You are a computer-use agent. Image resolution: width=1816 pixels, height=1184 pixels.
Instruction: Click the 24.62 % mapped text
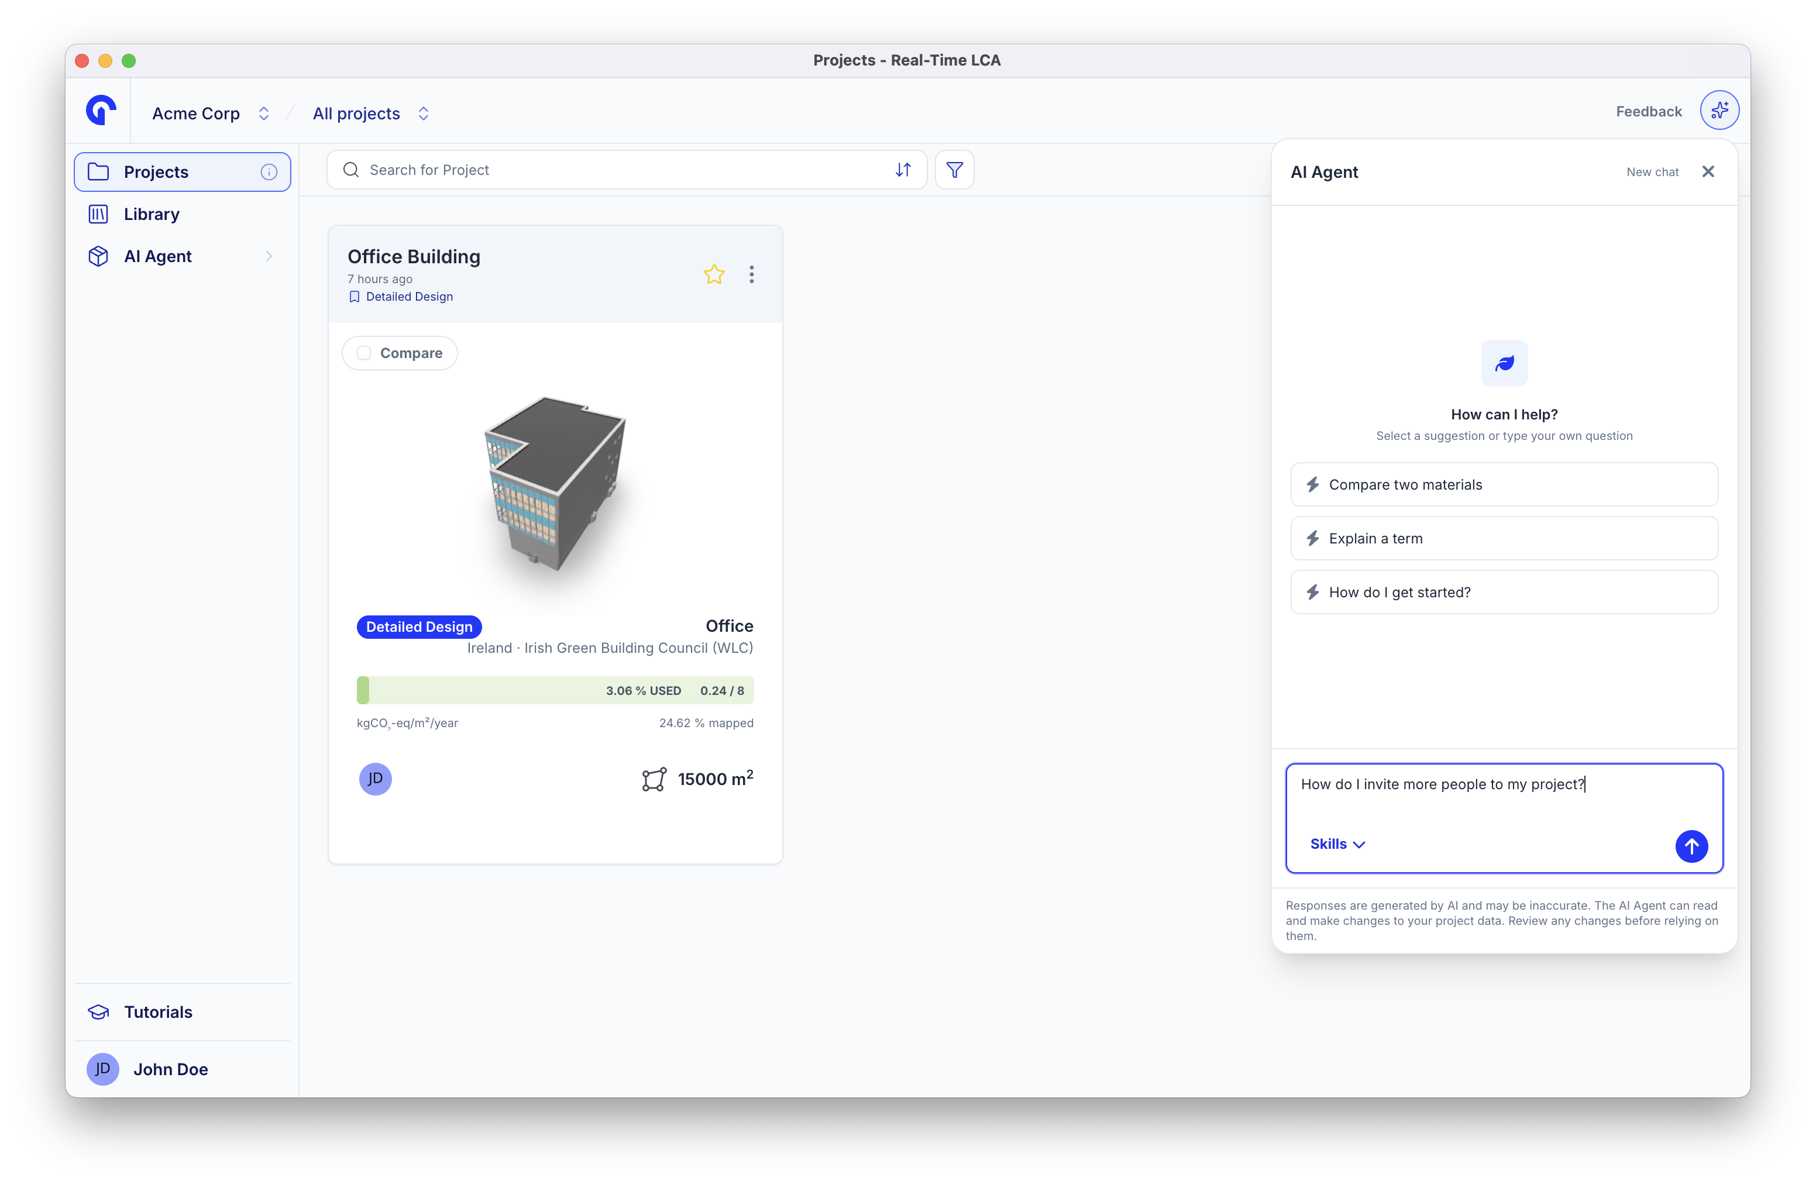pyautogui.click(x=706, y=723)
